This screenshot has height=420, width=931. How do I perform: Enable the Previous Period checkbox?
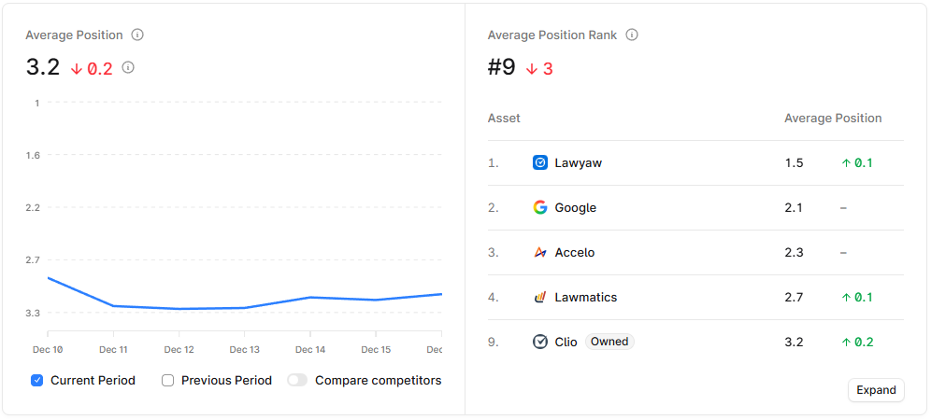[x=168, y=381]
